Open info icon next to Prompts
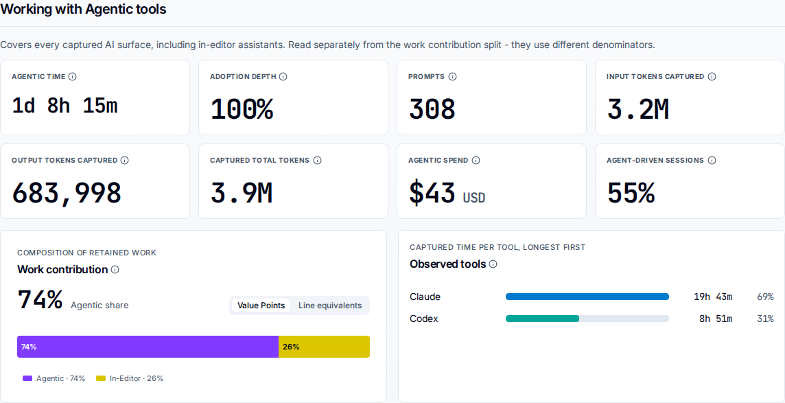This screenshot has height=403, width=785. 453,77
